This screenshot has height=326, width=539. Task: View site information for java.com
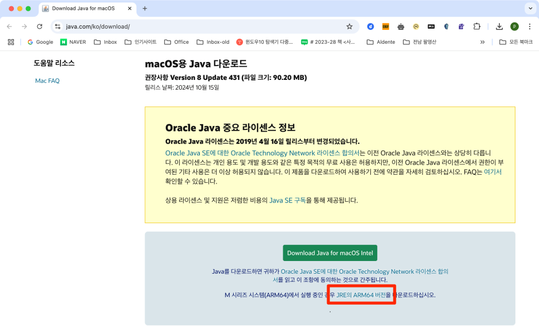point(58,26)
